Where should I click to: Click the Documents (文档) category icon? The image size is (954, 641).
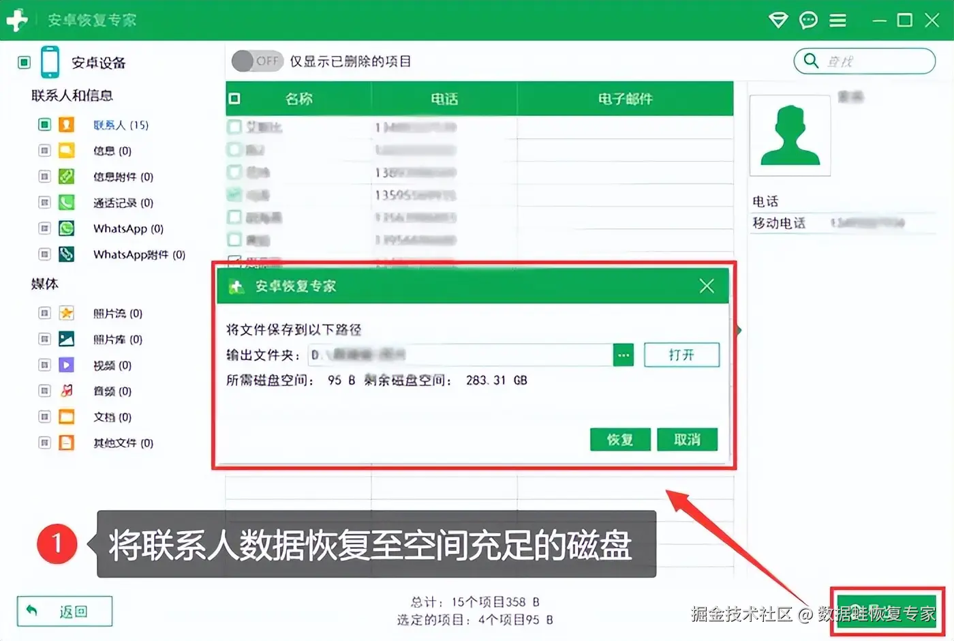(66, 417)
